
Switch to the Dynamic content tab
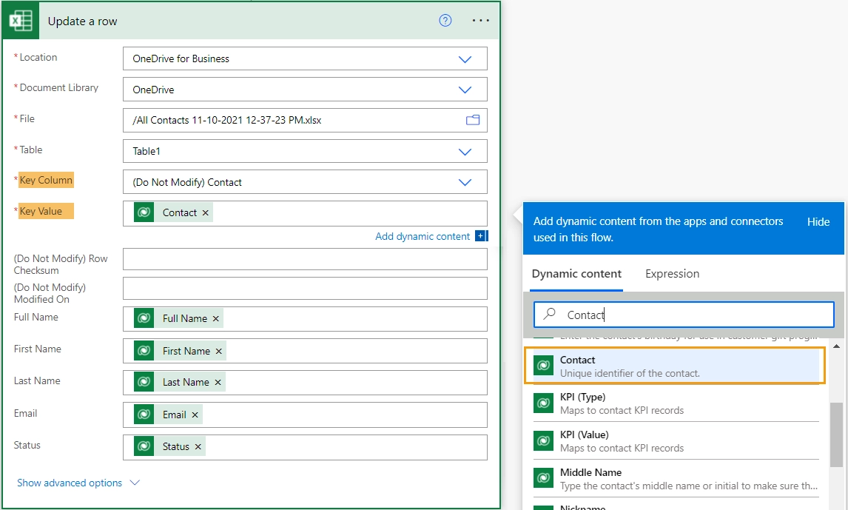(576, 274)
